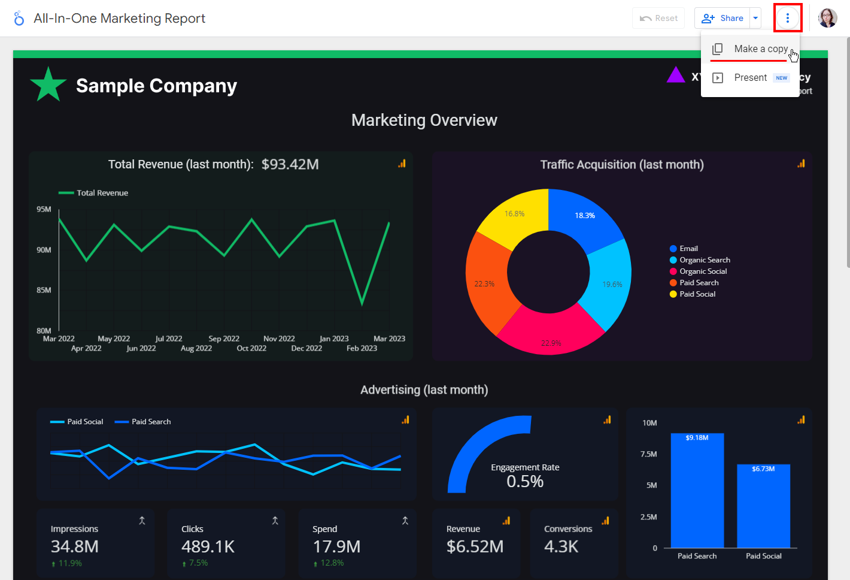The height and width of the screenshot is (580, 850).
Task: Click the Looker Studio logo icon
Action: coord(19,19)
